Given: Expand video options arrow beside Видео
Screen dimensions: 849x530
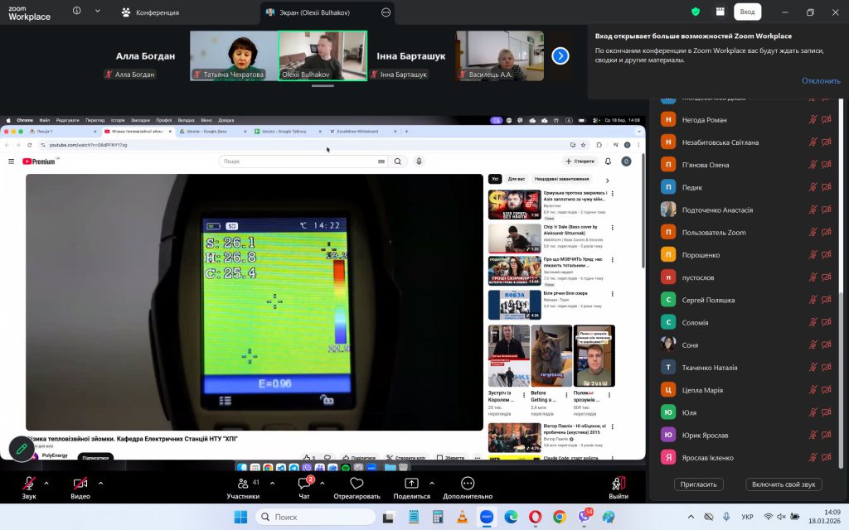Looking at the screenshot, I should [x=100, y=483].
